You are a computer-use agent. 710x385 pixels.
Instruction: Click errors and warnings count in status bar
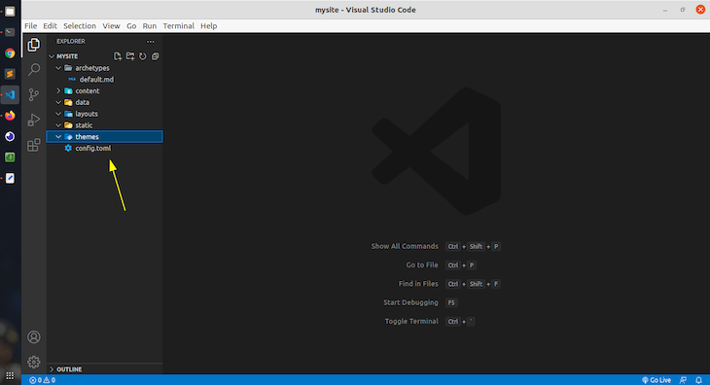pyautogui.click(x=42, y=380)
